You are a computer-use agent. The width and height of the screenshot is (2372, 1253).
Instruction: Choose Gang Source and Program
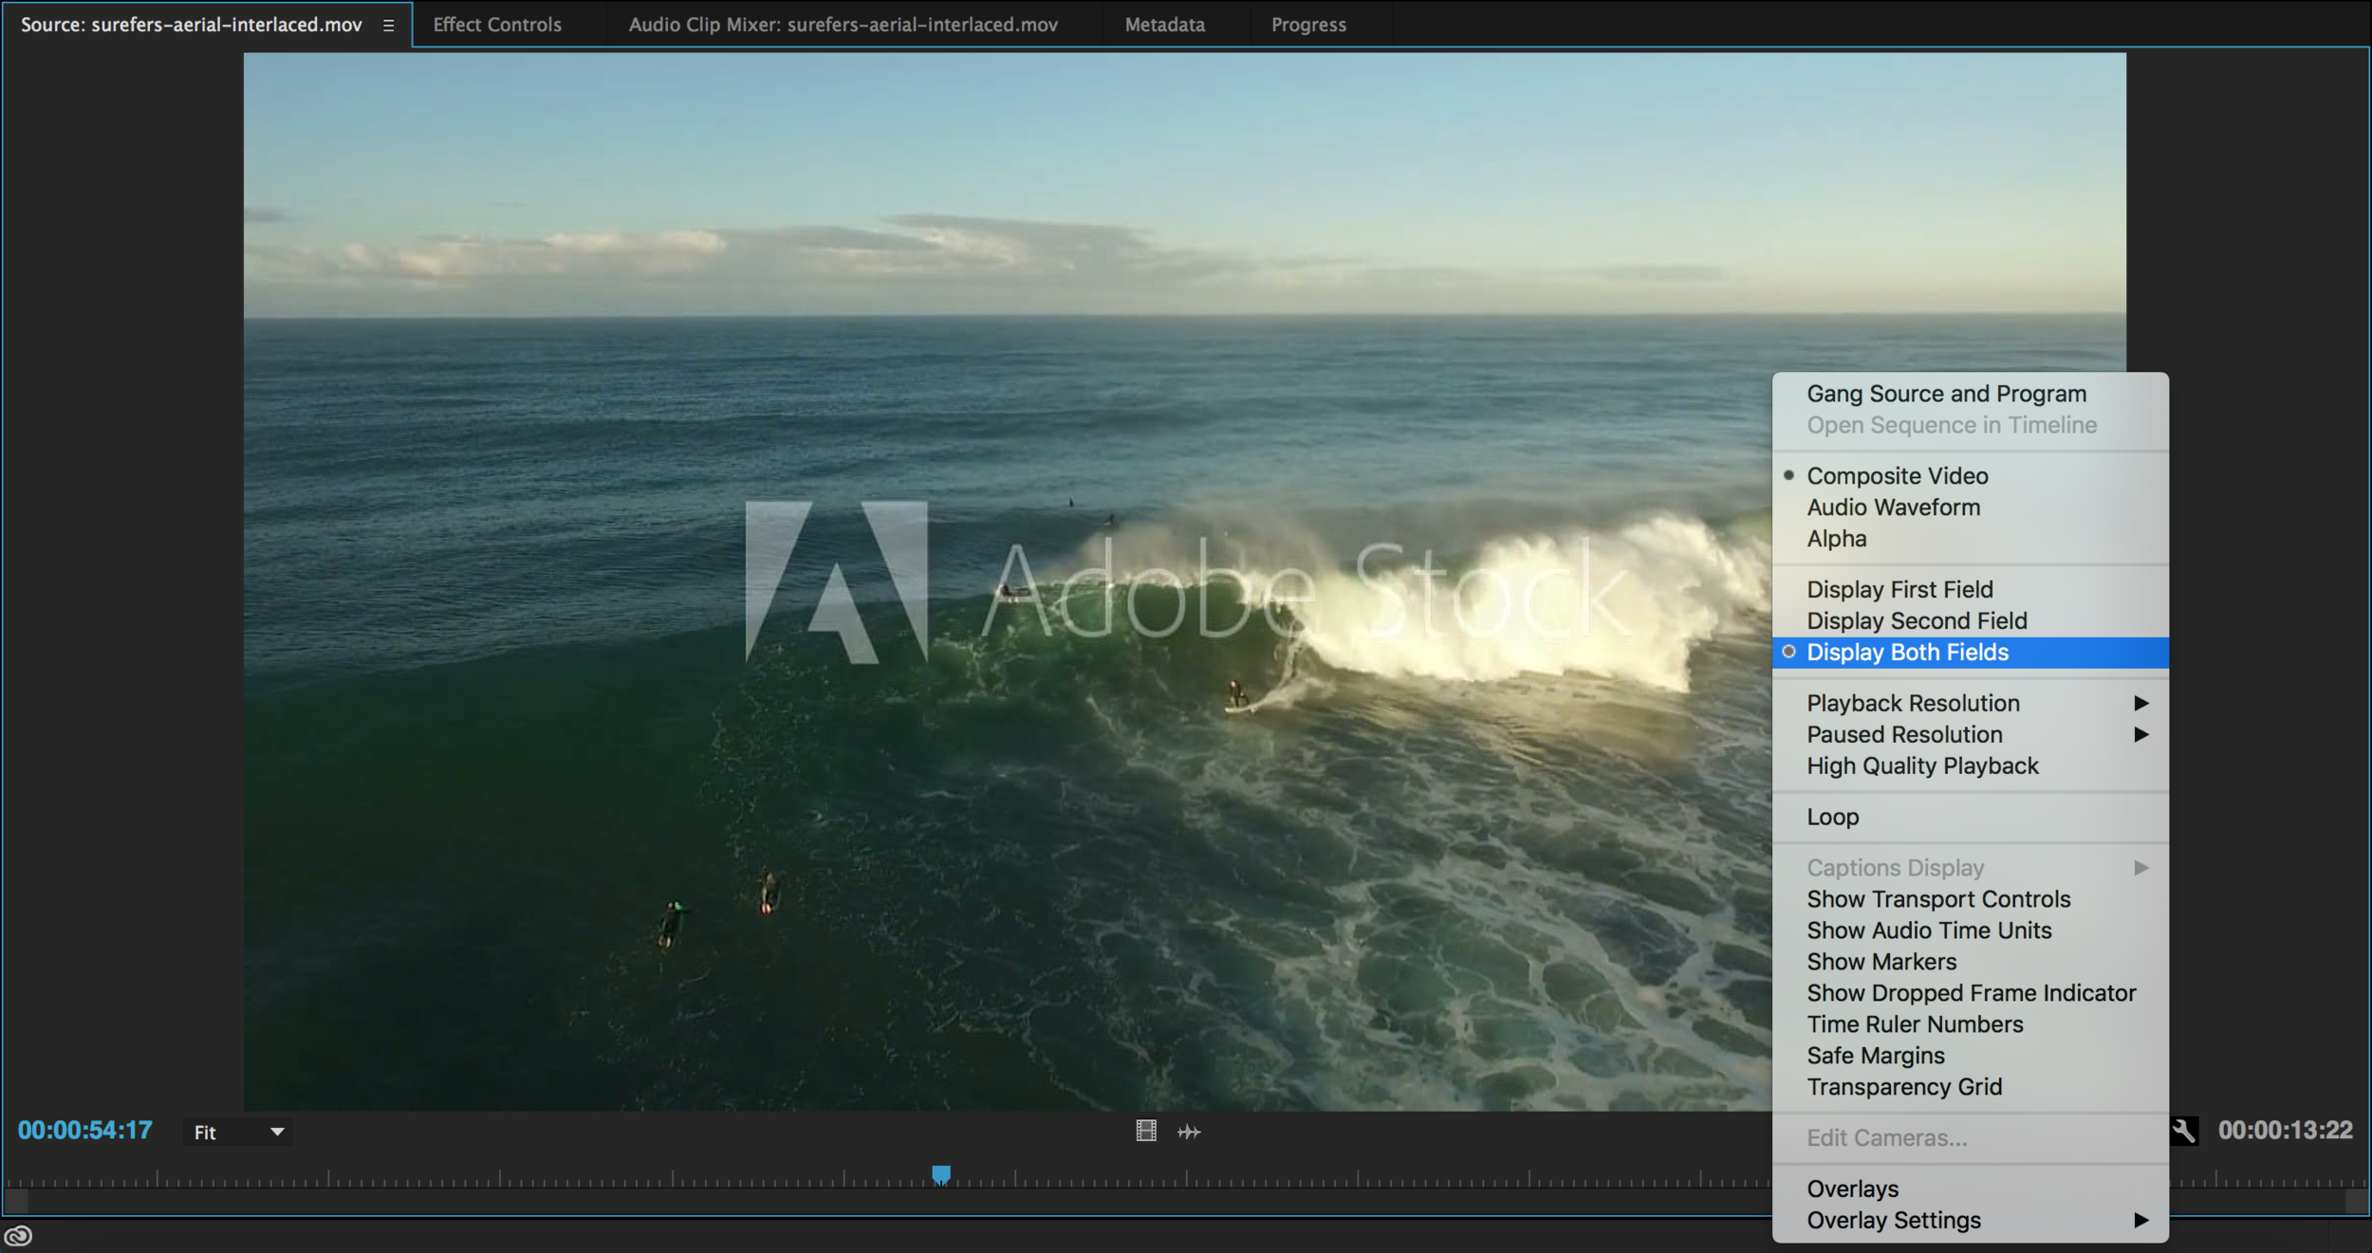[1971, 394]
